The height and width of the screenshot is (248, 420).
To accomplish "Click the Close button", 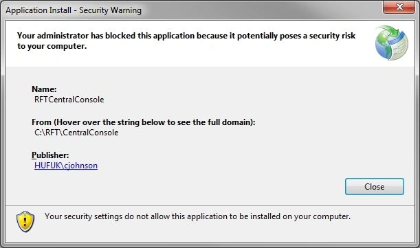I will click(375, 187).
